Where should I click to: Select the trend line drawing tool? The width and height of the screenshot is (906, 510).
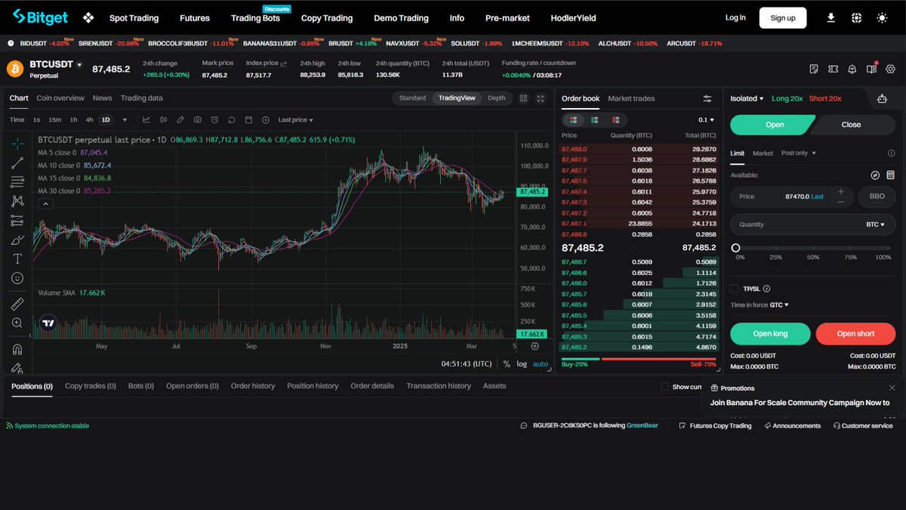(17, 162)
